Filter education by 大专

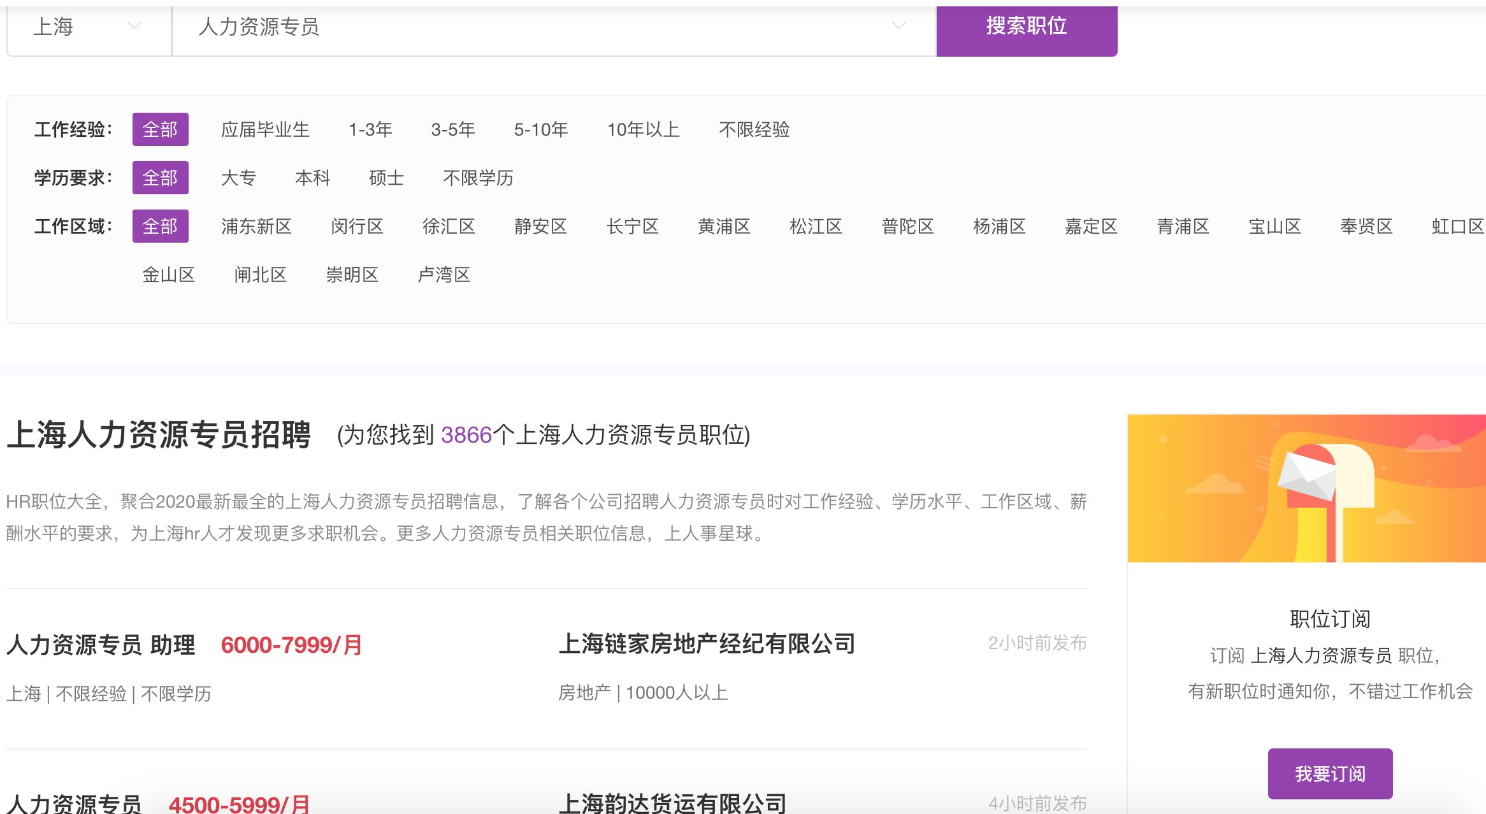tap(238, 178)
